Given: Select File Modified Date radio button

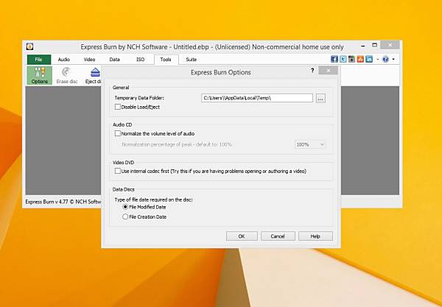Looking at the screenshot, I should point(125,207).
